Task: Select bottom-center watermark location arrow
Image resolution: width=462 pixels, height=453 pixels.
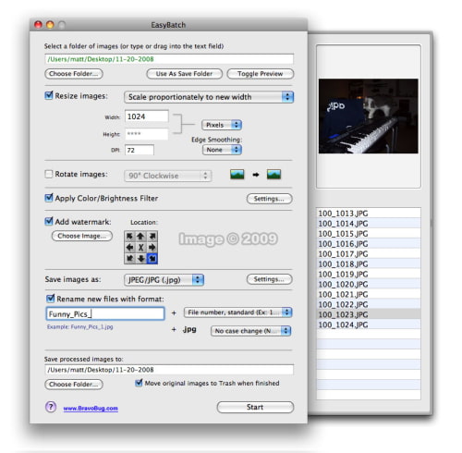Action: click(x=140, y=259)
